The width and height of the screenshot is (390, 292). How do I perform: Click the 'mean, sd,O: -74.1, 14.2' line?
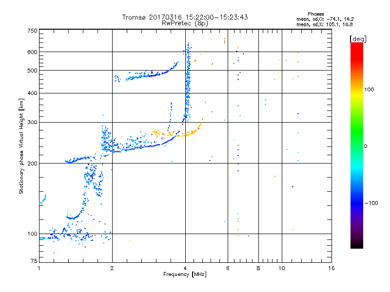[x=325, y=19]
